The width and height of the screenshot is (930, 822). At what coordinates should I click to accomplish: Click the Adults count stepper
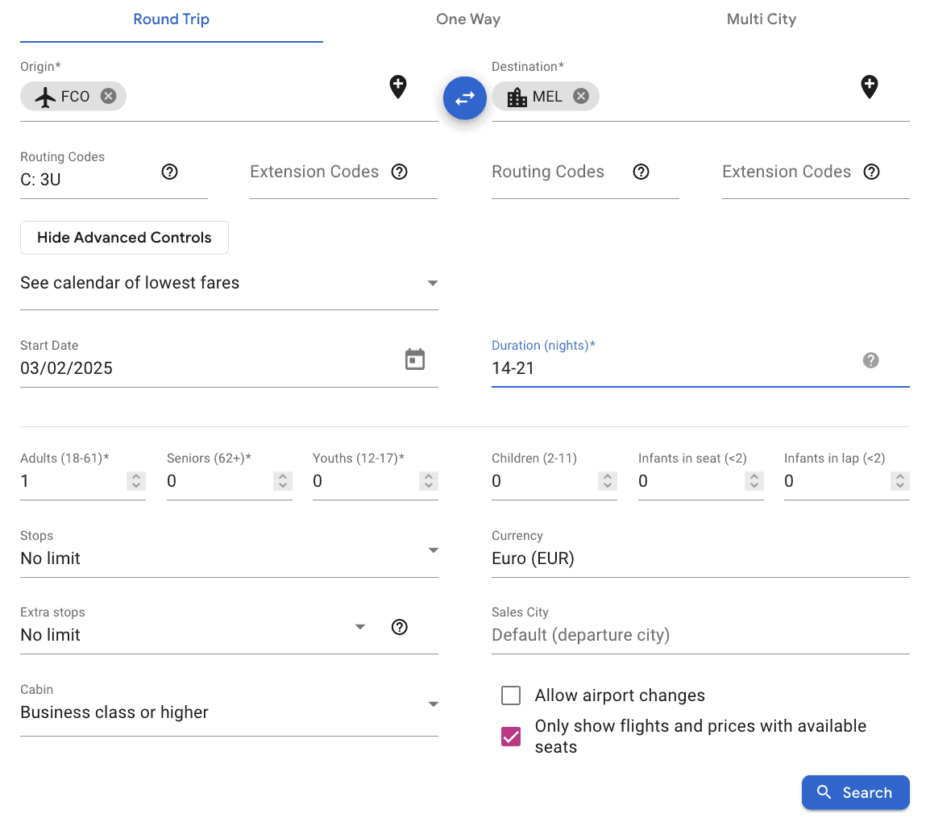pyautogui.click(x=136, y=481)
